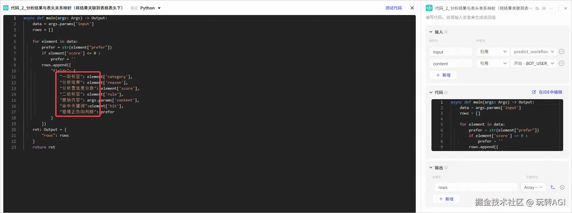Collapse the 输入 section
Screen dimensions: 572x213
click(x=431, y=32)
